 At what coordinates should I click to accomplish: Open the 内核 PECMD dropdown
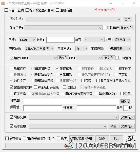[x=27, y=40]
